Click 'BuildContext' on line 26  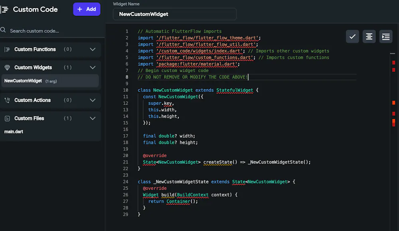coord(193,195)
